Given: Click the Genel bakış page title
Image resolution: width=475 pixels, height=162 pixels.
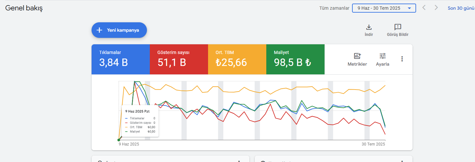Looking at the screenshot, I should [x=24, y=8].
